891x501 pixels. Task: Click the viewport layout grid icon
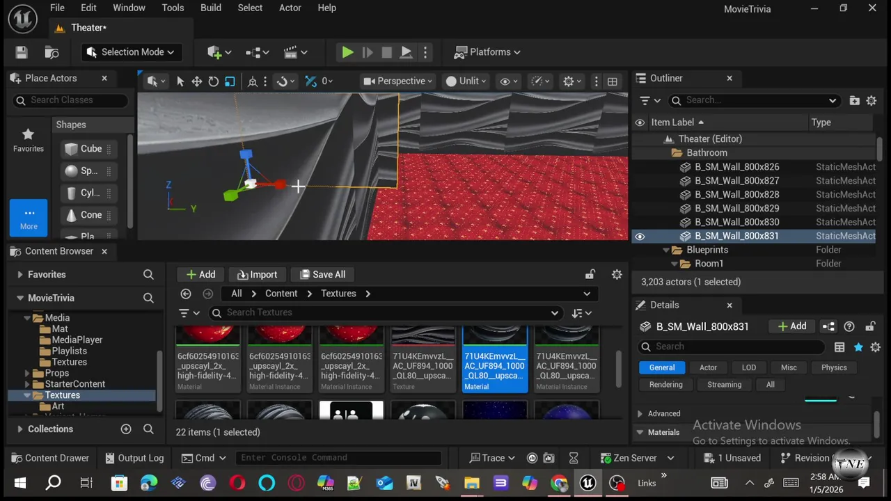613,81
